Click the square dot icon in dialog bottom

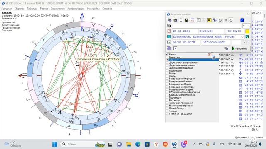pyautogui.click(x=175, y=48)
